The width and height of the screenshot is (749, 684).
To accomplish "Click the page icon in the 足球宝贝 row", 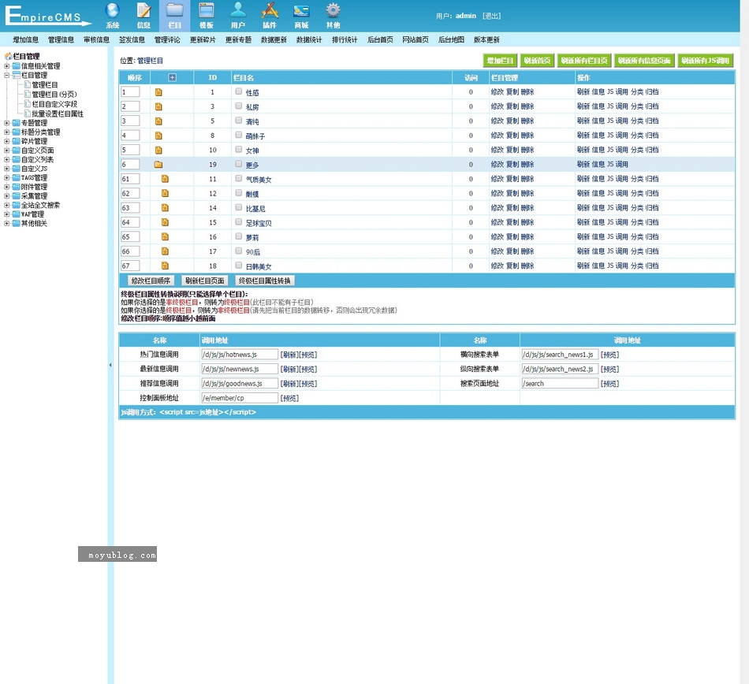I will 165,222.
